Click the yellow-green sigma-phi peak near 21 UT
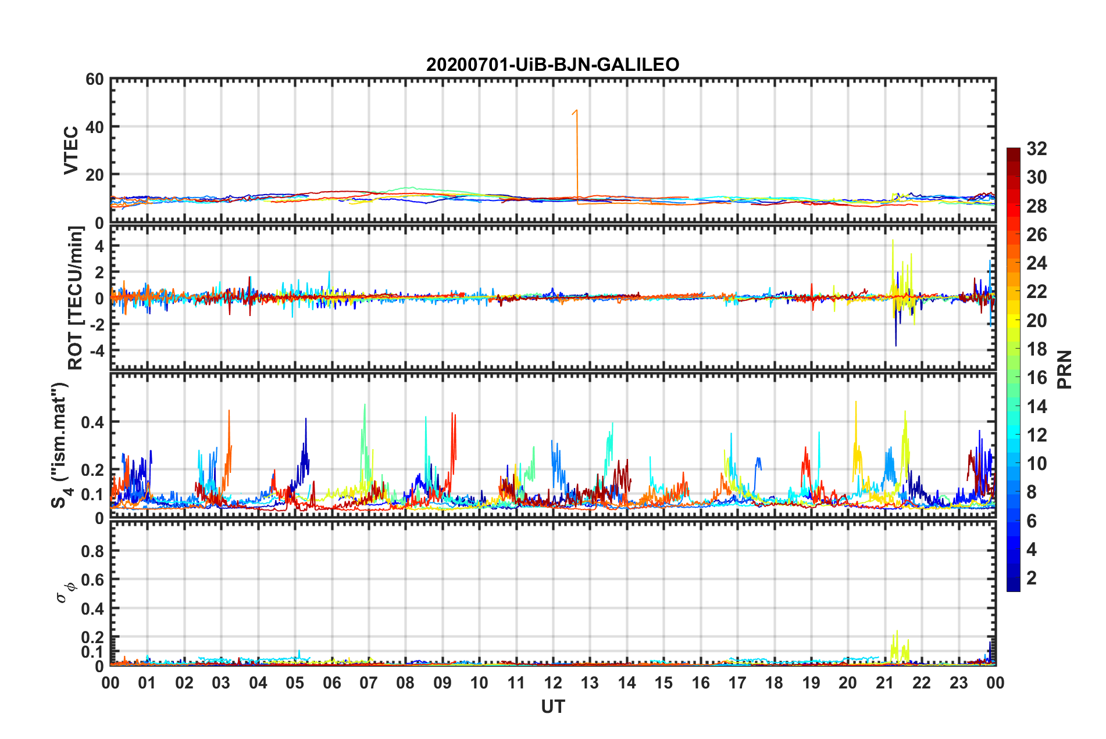Screen dimensions: 1106x739 (x=897, y=632)
